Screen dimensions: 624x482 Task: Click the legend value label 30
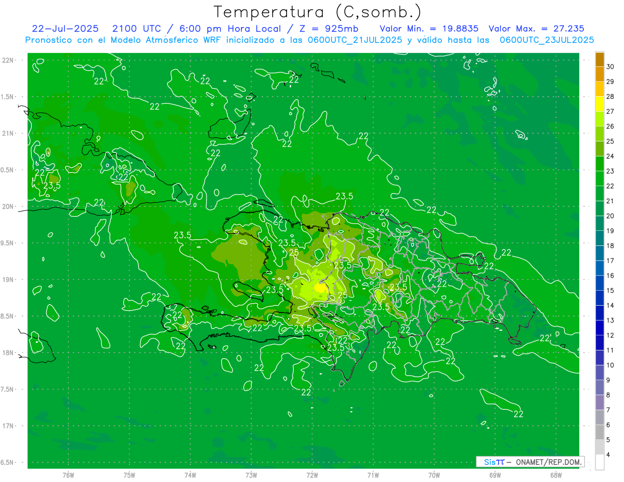coord(610,67)
